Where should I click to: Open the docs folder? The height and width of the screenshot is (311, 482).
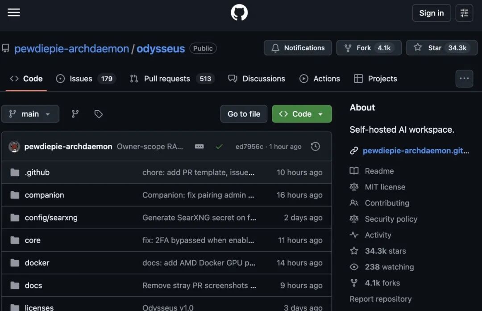tap(33, 286)
